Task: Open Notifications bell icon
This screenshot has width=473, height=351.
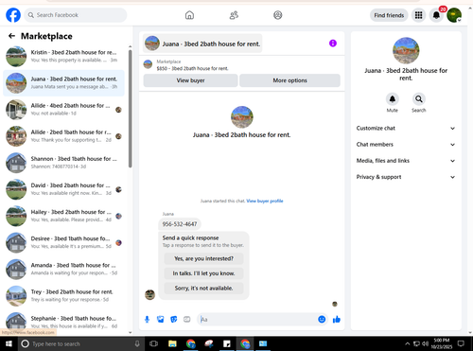Action: coord(436,15)
